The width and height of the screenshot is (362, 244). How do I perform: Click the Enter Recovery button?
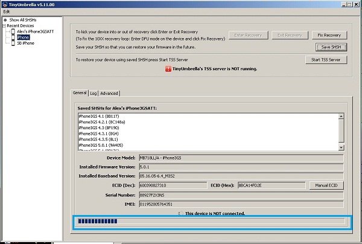tap(248, 35)
